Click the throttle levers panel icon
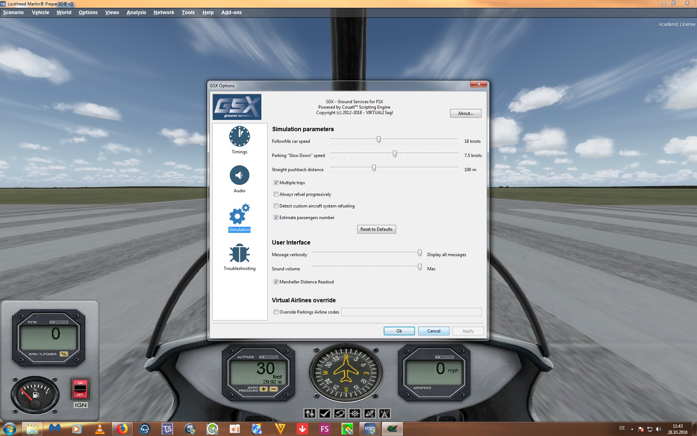697x436 pixels. click(310, 413)
